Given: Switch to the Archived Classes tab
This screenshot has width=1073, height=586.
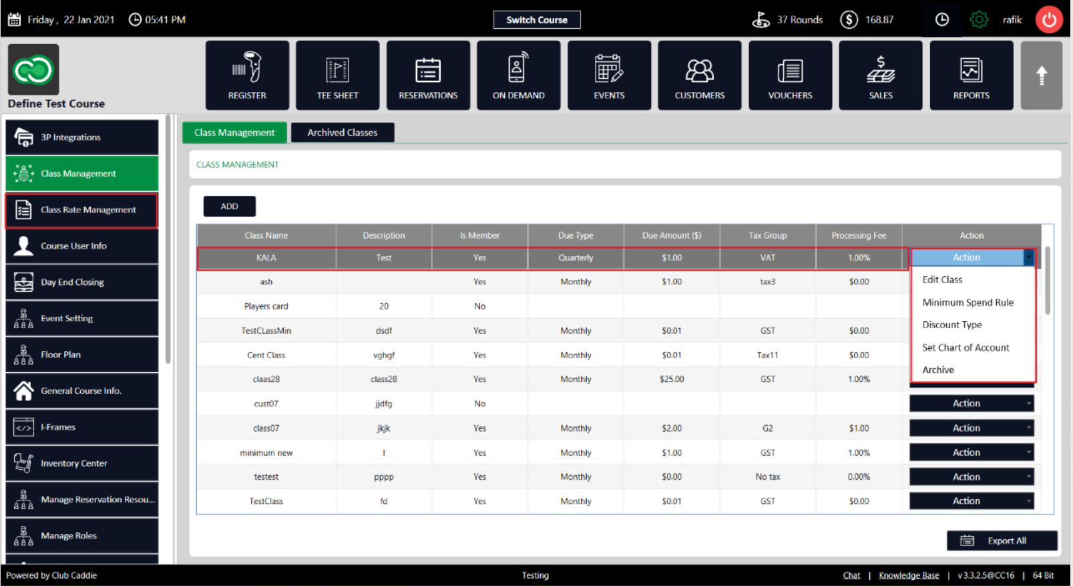Looking at the screenshot, I should coord(343,132).
